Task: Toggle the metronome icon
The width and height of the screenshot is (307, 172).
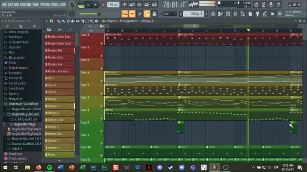Action: 125,4
